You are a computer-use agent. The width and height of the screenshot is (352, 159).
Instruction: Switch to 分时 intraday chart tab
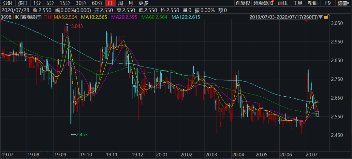[8, 3]
